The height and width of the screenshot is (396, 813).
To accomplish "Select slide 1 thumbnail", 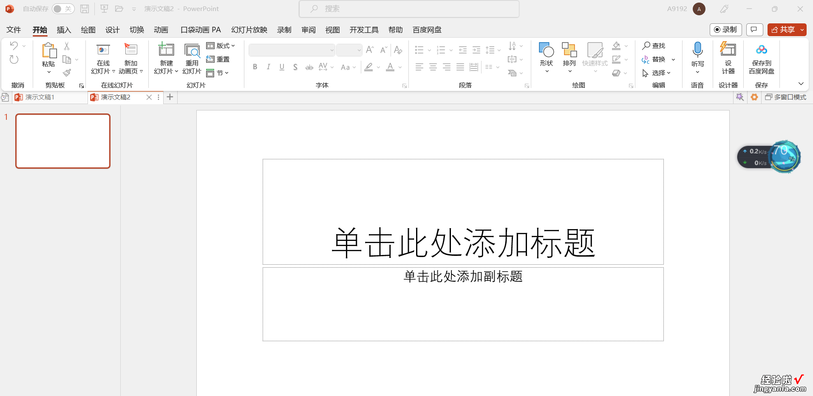I will click(63, 141).
